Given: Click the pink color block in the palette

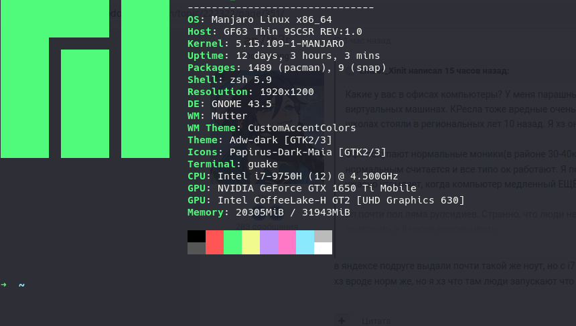Looking at the screenshot, I should (x=287, y=242).
